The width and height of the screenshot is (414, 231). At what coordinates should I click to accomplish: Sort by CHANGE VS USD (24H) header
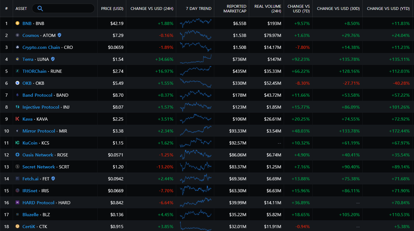[152, 8]
